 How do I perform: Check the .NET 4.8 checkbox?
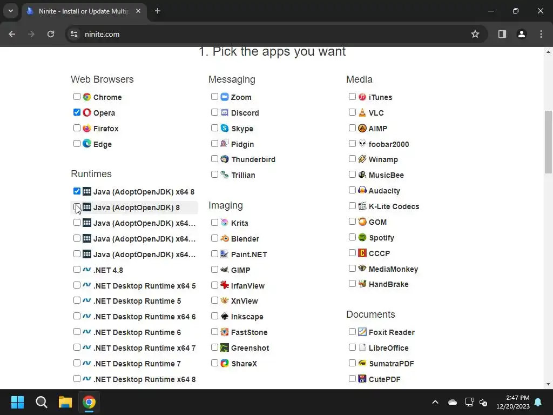pyautogui.click(x=77, y=270)
